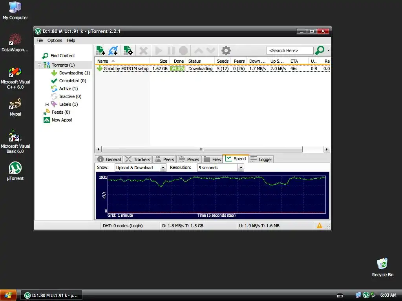
Task: Click the µTorrent system tray icon
Action: click(x=366, y=295)
